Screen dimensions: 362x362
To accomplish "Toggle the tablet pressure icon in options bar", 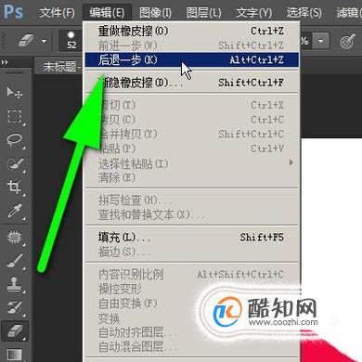I will pos(347,41).
